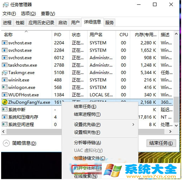Switch to the 用户 tab

coord(75,23)
